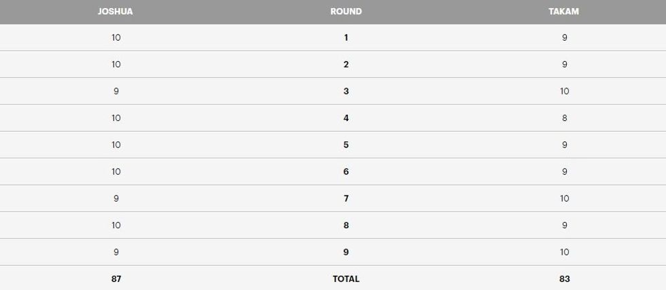Click Takam's round 4 score of 8
This screenshot has height=290, width=666.
click(x=564, y=118)
